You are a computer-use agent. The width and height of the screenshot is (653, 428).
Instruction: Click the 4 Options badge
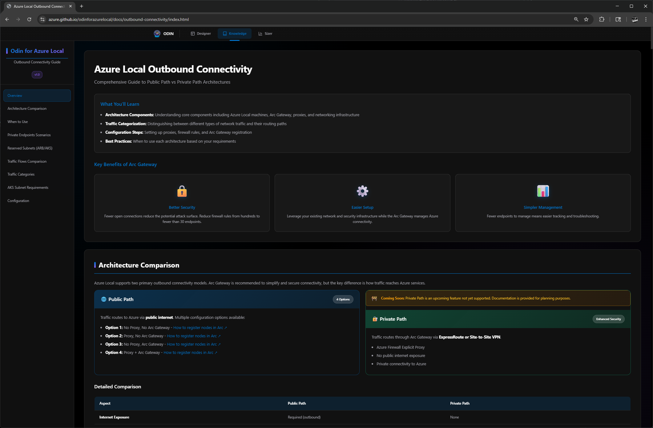click(343, 299)
